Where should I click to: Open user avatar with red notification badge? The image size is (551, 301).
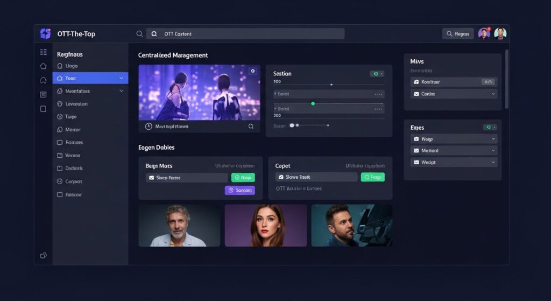pyautogui.click(x=484, y=33)
